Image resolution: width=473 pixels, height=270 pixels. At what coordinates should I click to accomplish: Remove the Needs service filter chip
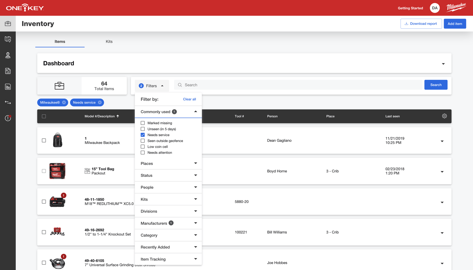100,103
